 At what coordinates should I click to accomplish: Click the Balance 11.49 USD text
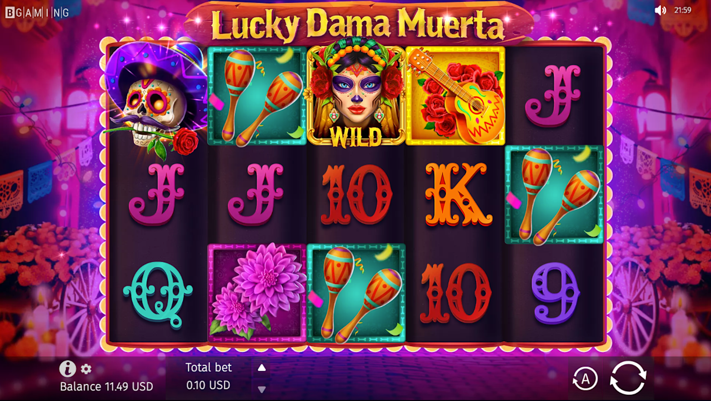[x=107, y=387]
